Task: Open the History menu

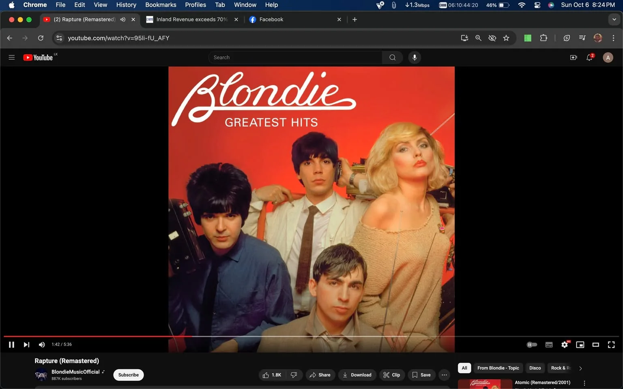Action: pos(126,5)
